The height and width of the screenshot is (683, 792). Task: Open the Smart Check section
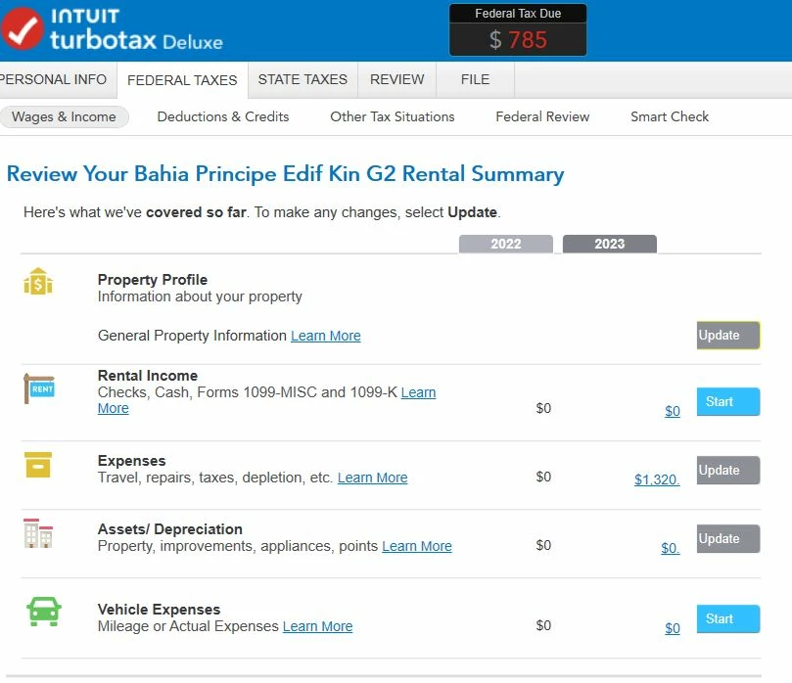670,116
